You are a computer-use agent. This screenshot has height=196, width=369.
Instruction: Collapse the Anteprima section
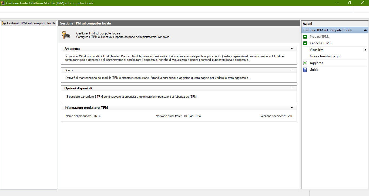click(x=292, y=49)
